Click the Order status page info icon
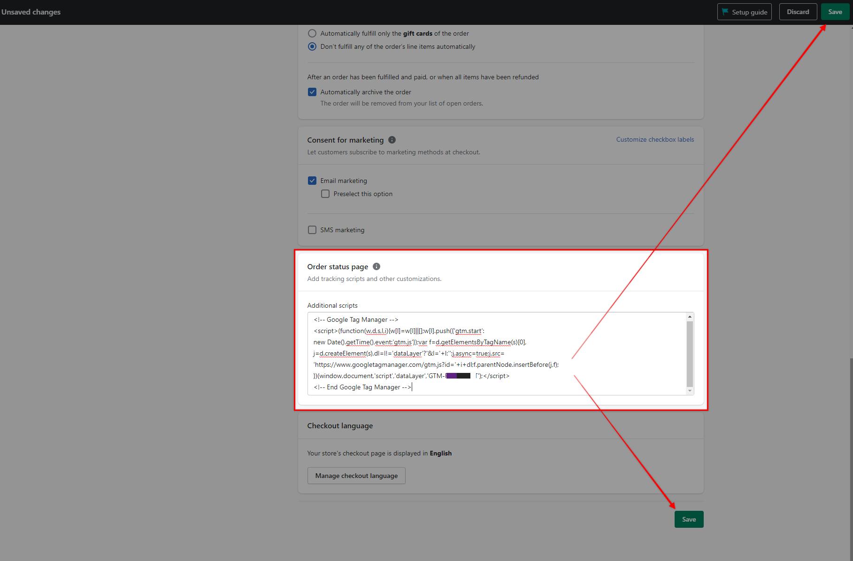The height and width of the screenshot is (561, 853). (x=377, y=266)
